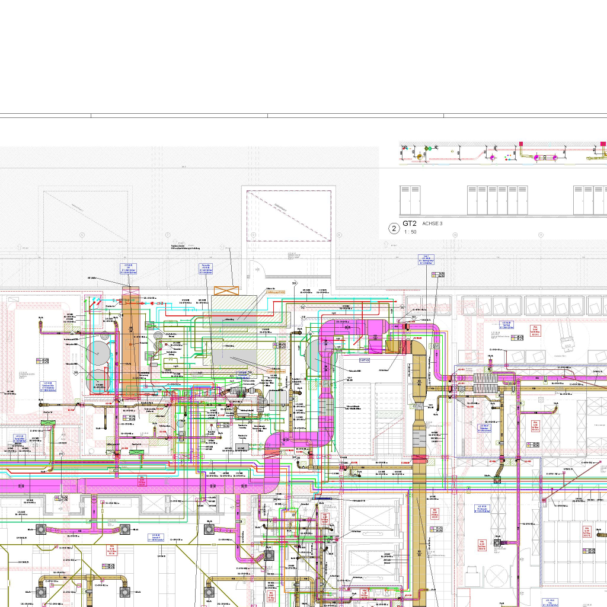Select the orange crossed-box unit above the plan
This screenshot has width=607, height=607.
(226, 291)
